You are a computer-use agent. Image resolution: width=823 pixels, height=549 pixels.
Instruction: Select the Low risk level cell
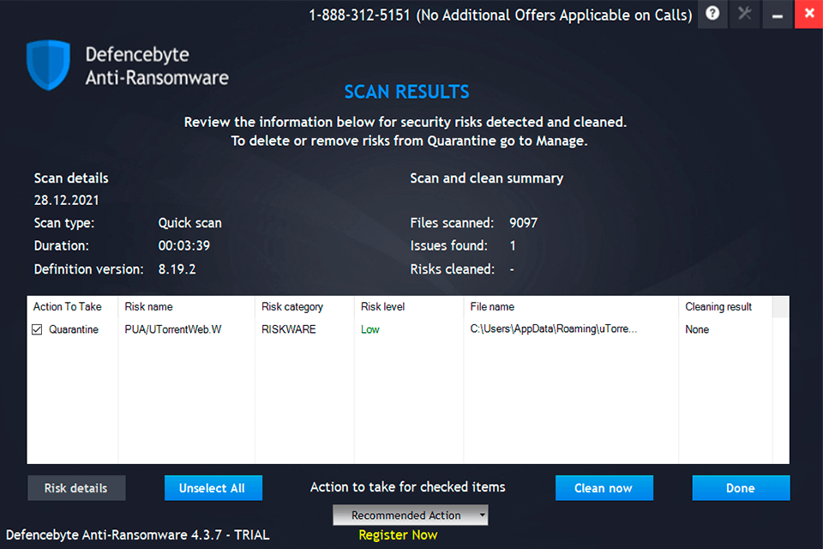pyautogui.click(x=370, y=329)
